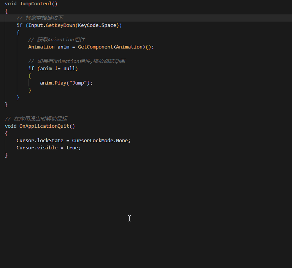Click the highlighted comment line about the space key
Image resolution: width=292 pixels, height=268 pixels.
pos(40,18)
